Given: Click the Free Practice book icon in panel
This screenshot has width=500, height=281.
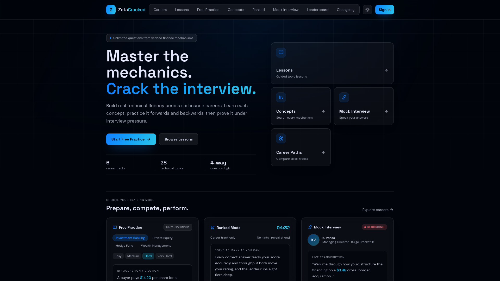Looking at the screenshot, I should pos(115,227).
